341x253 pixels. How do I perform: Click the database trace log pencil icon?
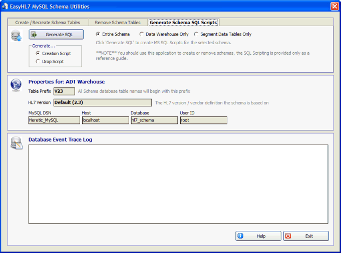pos(17,143)
